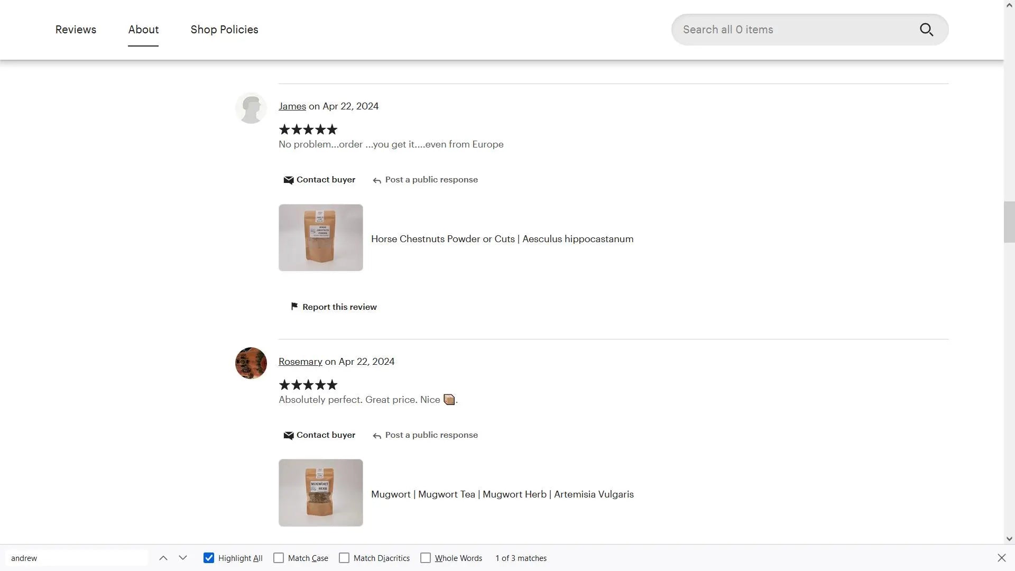Click envelope icon to contact James
The height and width of the screenshot is (571, 1015).
[x=289, y=180]
